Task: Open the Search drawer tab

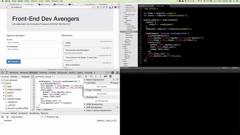Action: 14,113
